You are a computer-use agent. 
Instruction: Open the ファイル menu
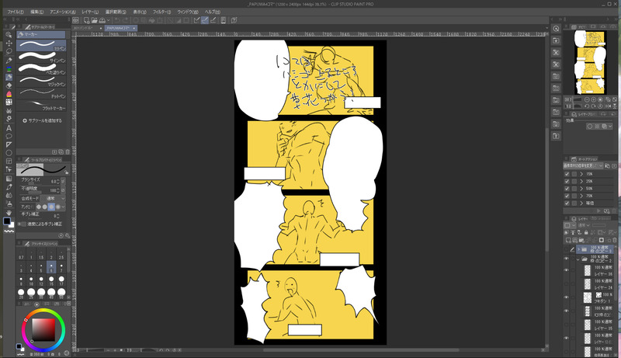click(x=16, y=12)
